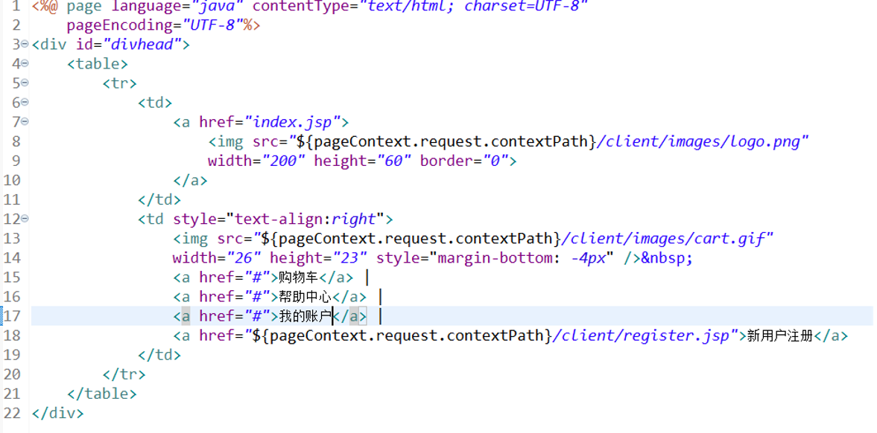Click the "</a>" closing tag on line 10
Viewport: 877px width, 433px height.
(x=190, y=181)
